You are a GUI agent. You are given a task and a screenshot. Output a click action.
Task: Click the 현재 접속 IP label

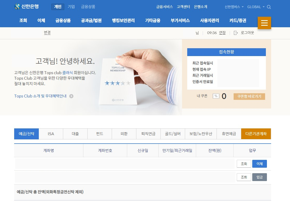202,69
